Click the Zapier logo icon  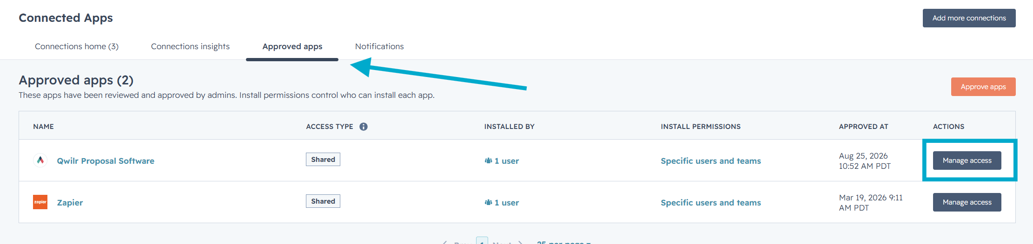click(40, 202)
